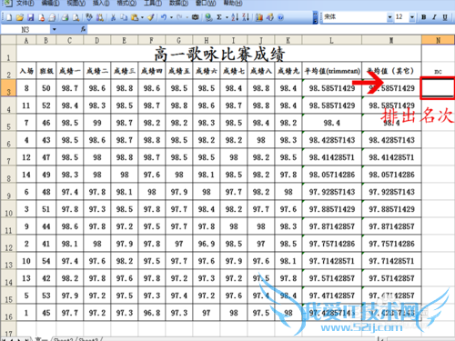
Task: Open the 格式(O) menu
Action: (x=126, y=4)
